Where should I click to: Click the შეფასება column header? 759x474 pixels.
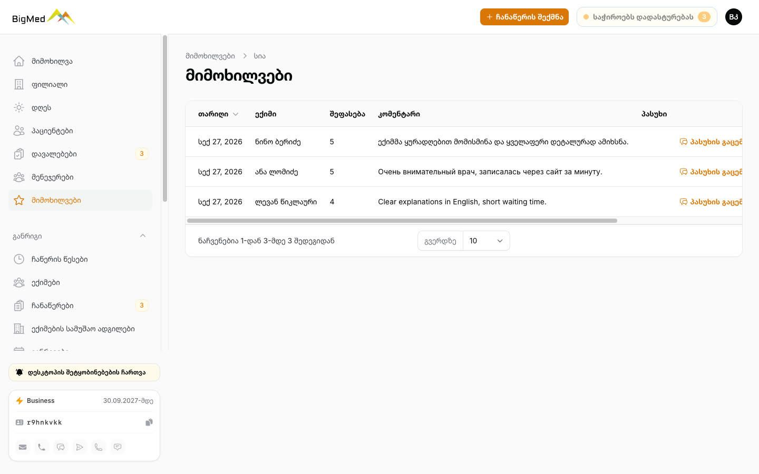347,114
